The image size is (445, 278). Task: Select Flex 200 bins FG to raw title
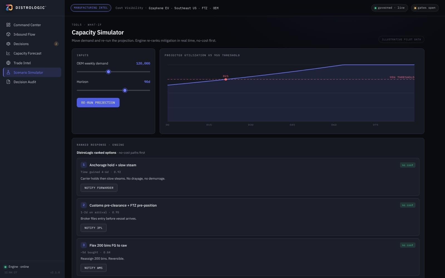(108, 245)
